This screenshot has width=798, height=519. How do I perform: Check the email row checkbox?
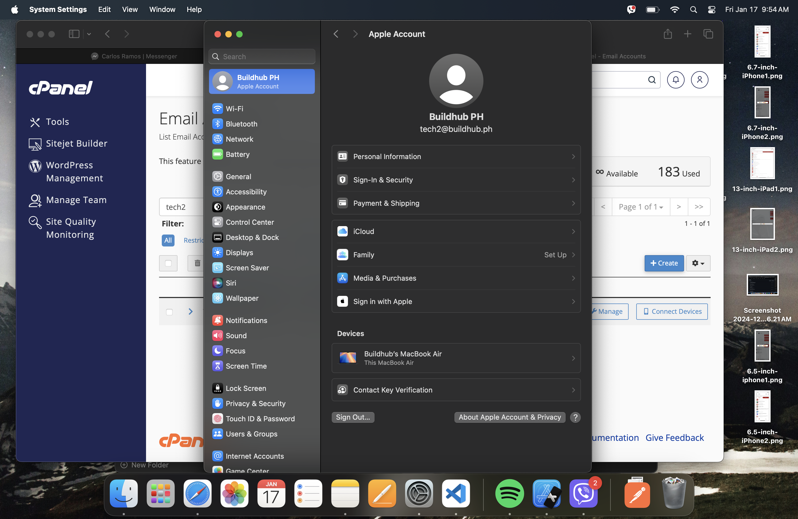coord(169,312)
